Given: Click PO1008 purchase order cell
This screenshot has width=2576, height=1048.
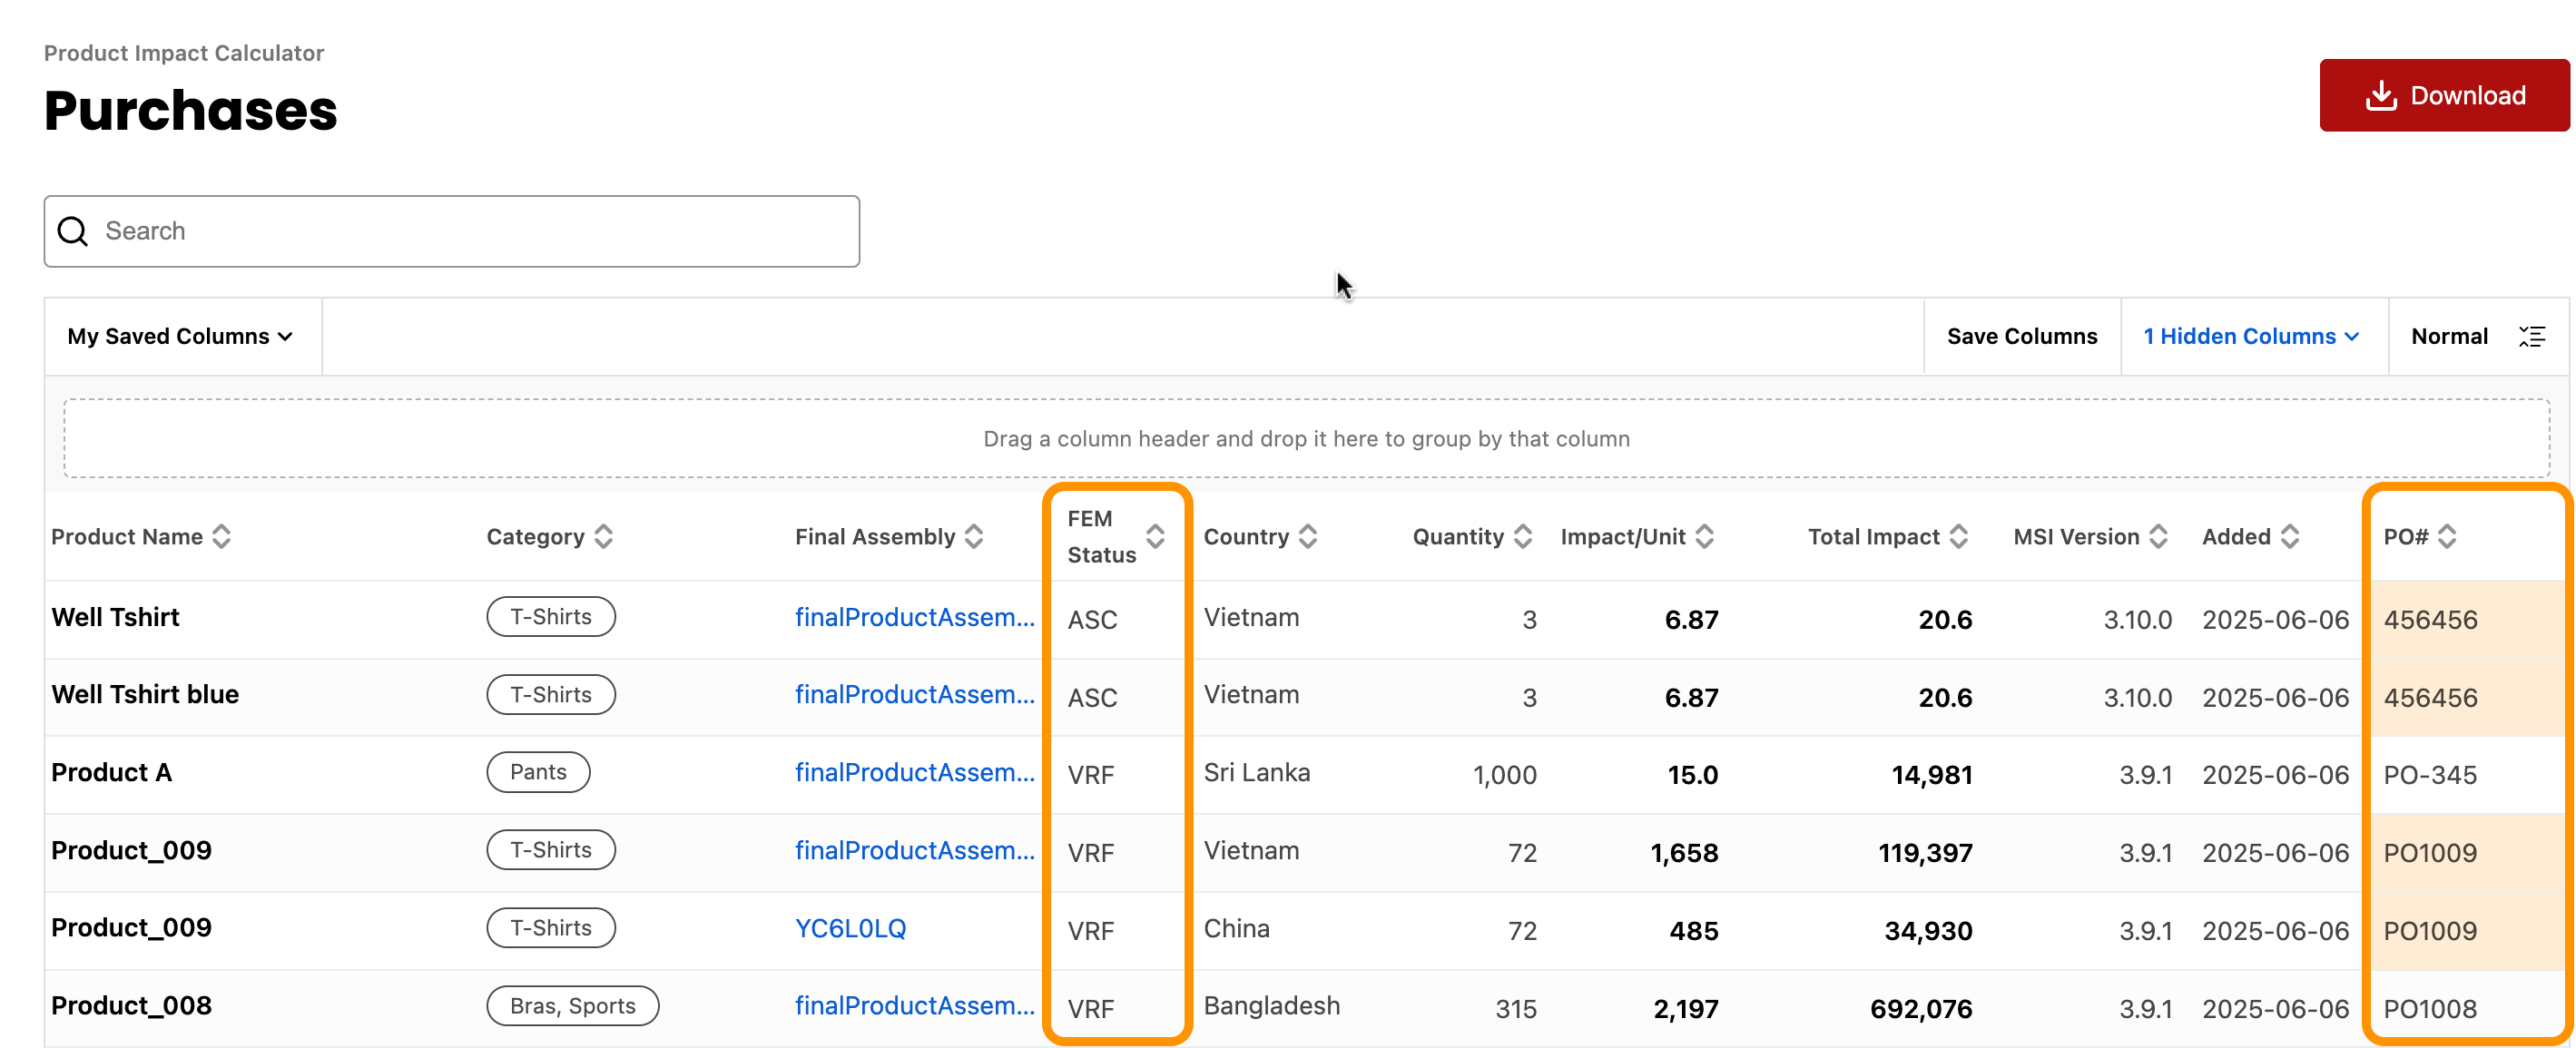Looking at the screenshot, I should pos(2431,1009).
